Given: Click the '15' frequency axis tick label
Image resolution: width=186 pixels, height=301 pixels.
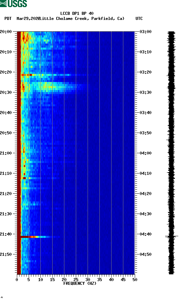Looking at the screenshot, I should [x=52, y=280].
